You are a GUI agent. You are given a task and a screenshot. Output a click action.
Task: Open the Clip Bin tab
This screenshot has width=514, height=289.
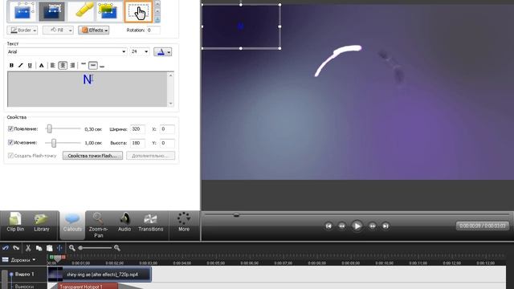15,222
